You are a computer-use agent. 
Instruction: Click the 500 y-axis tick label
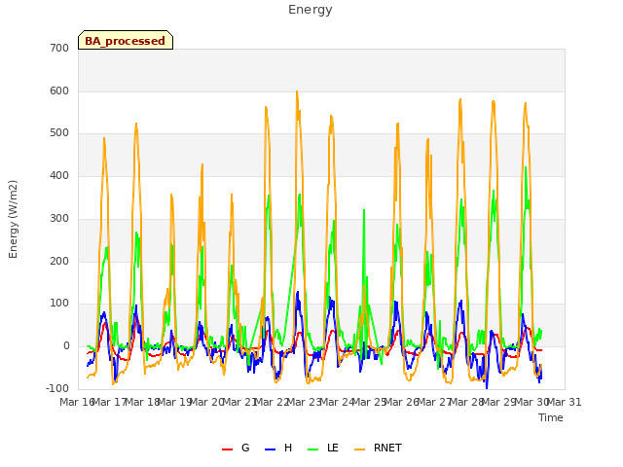(x=59, y=133)
